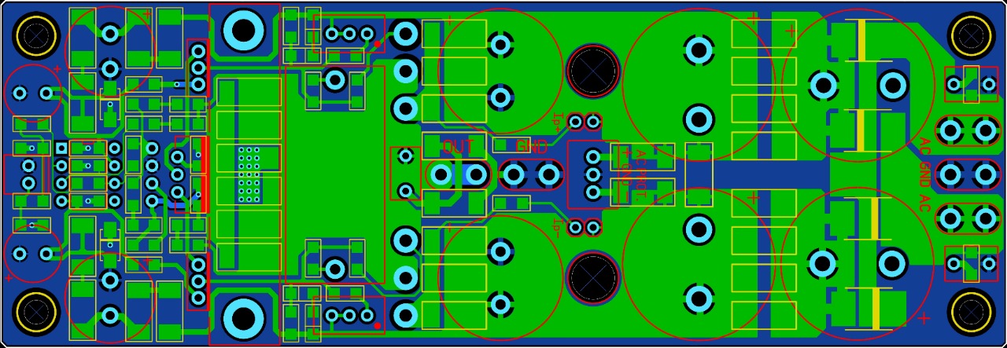Viewport: 1007px width, 348px height.
Task: Select the GND label beside the OUT label
Action: coord(532,146)
